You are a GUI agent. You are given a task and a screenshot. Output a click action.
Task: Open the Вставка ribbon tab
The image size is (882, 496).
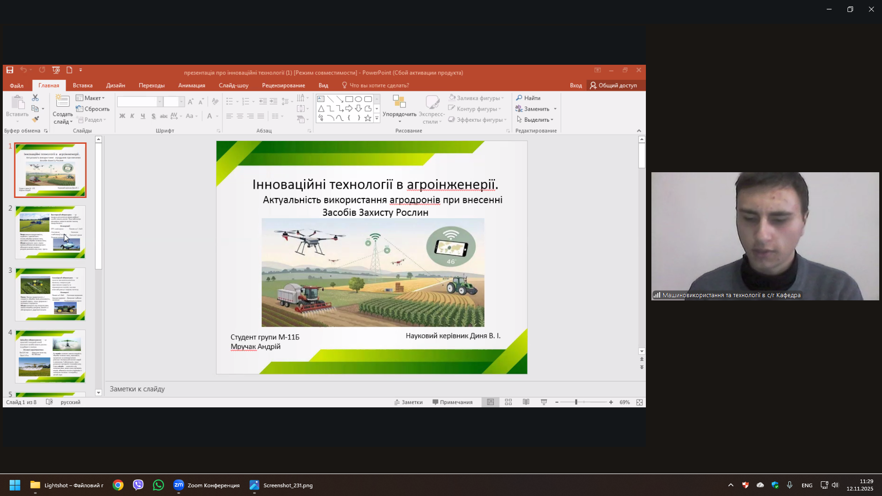coord(83,85)
